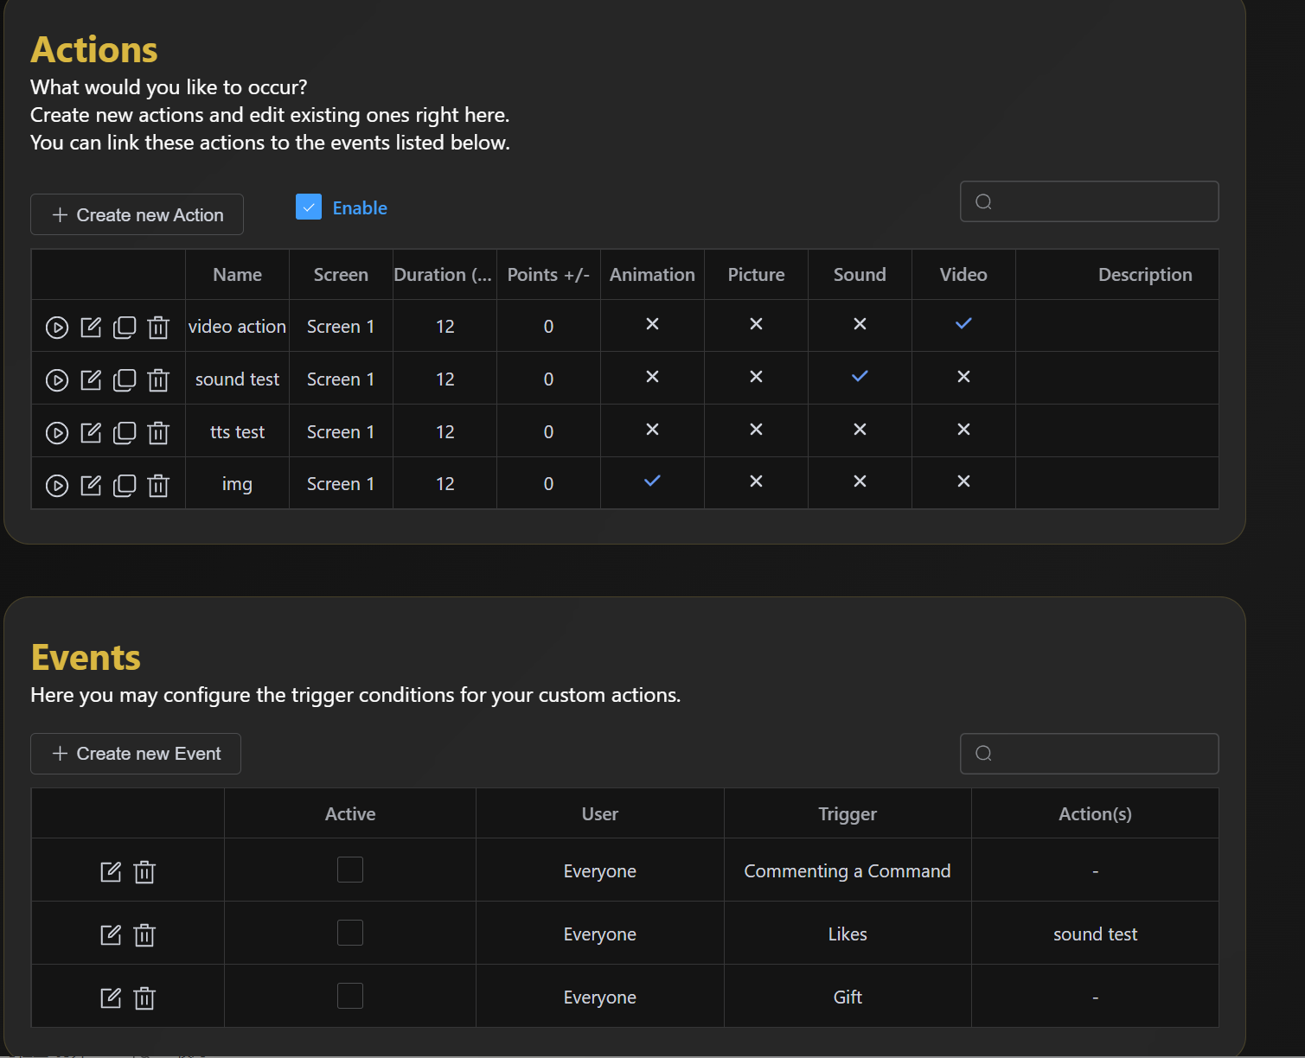Click the Description column header
The width and height of the screenshot is (1305, 1058).
[1145, 275]
